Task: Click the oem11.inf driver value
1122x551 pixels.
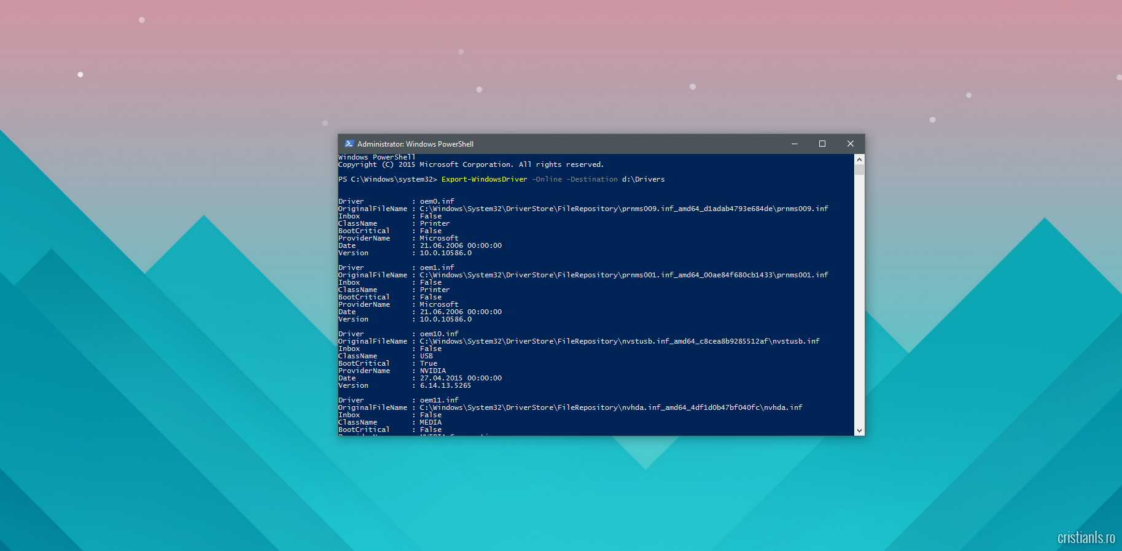Action: (439, 400)
